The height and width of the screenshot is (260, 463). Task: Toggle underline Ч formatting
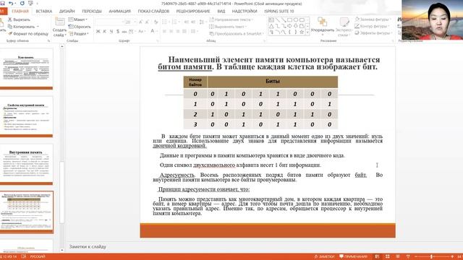tap(111, 31)
